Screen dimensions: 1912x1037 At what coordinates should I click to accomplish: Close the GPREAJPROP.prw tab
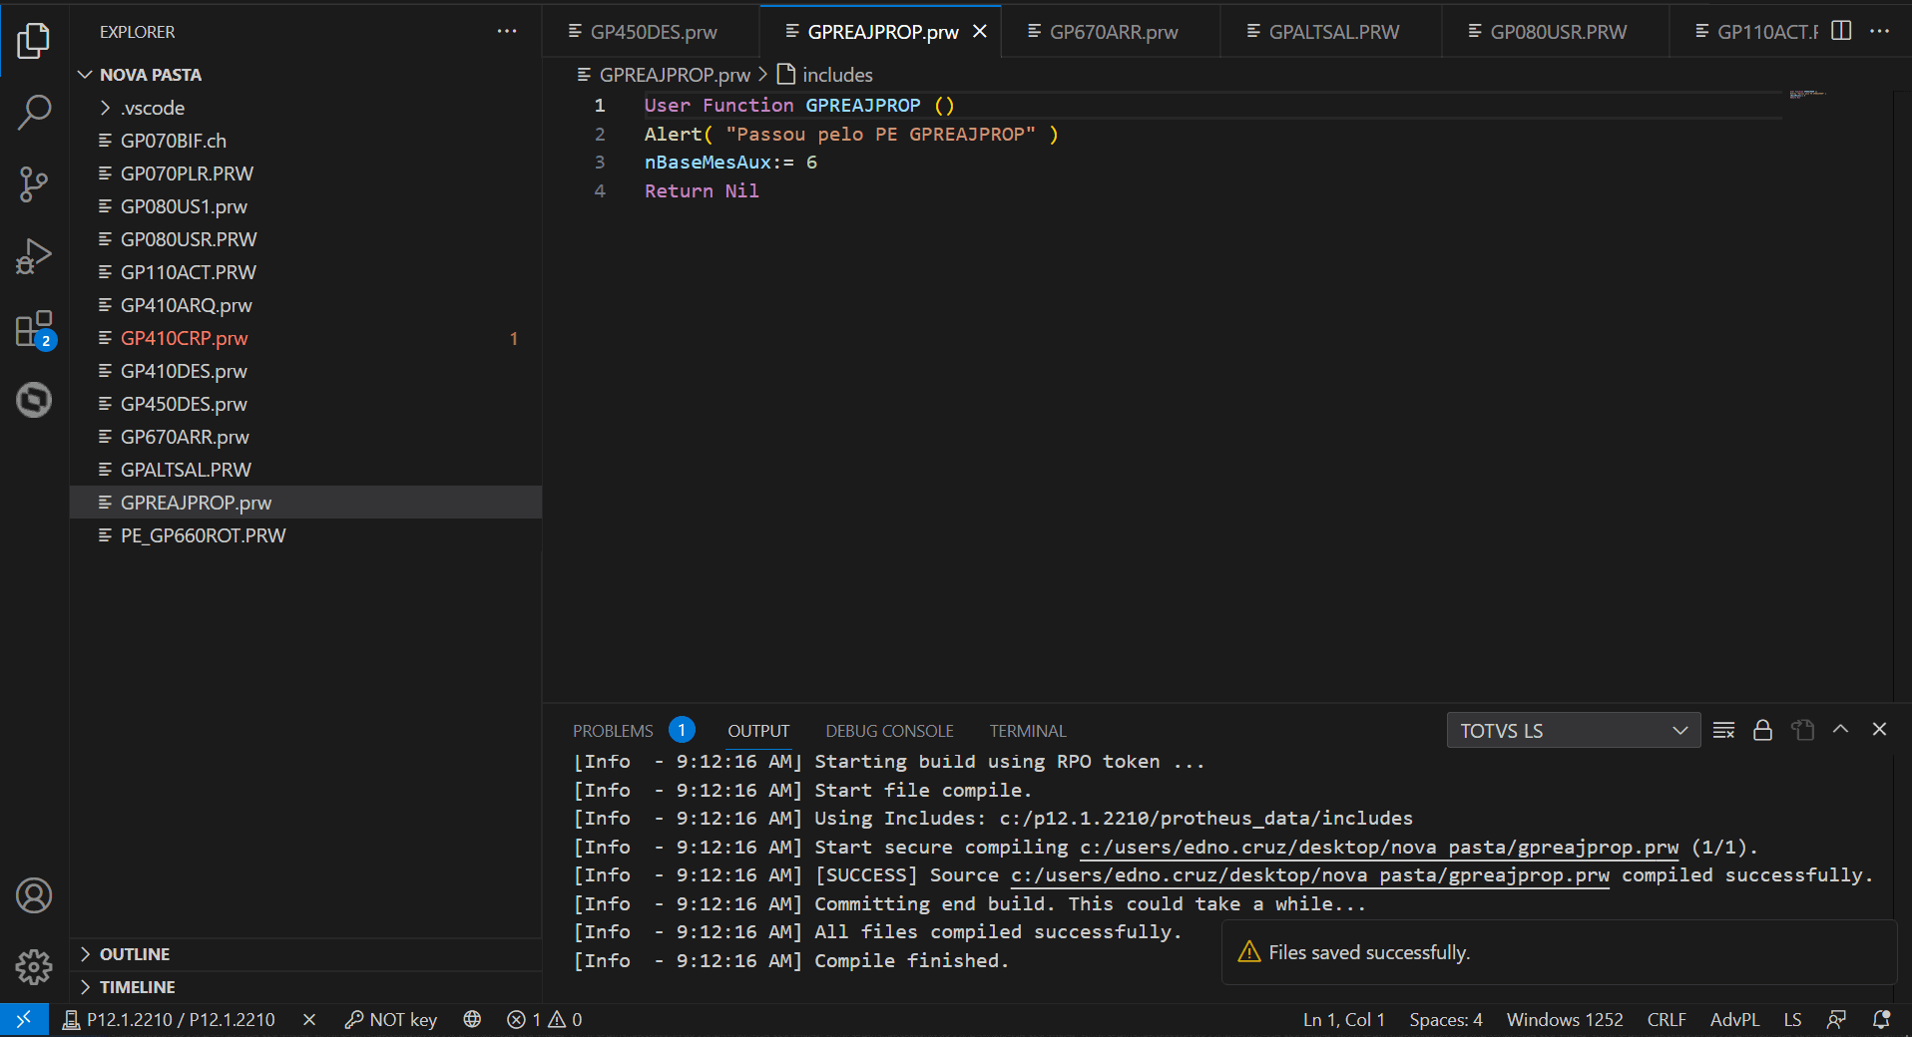pos(980,31)
